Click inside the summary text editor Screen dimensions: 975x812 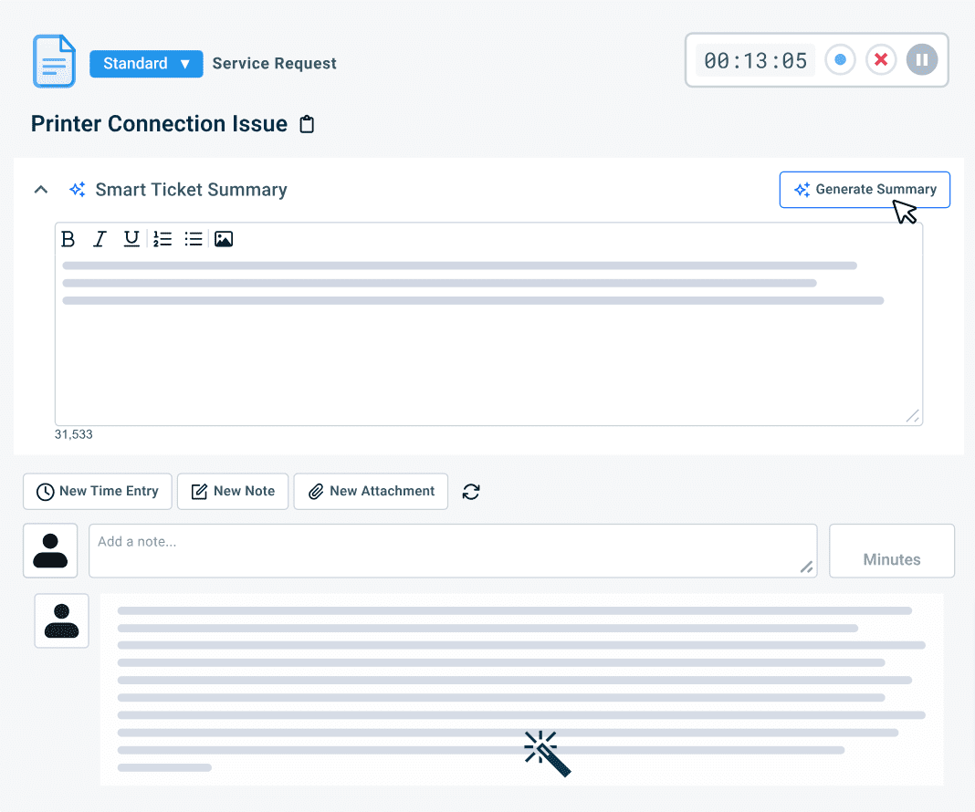tap(488, 338)
